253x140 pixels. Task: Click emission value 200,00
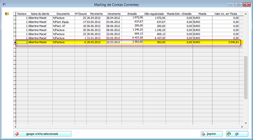point(132,26)
